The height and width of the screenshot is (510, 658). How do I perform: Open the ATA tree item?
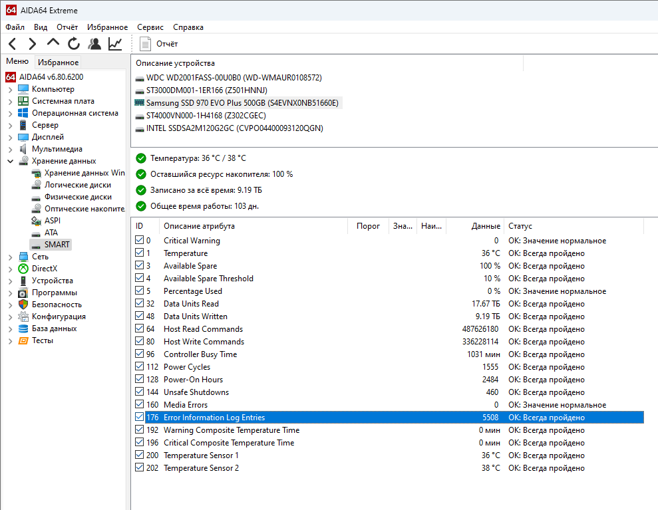(x=51, y=233)
